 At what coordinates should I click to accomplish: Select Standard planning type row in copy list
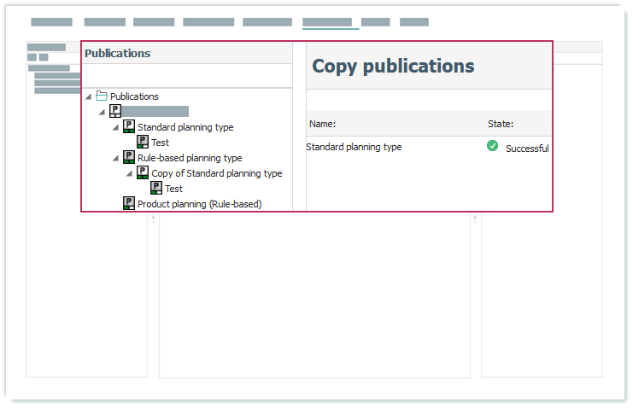click(354, 147)
